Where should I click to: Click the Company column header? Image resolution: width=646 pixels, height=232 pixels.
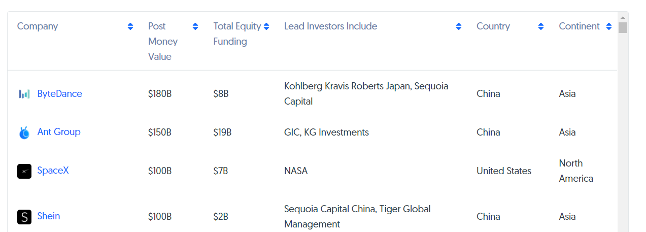point(38,26)
